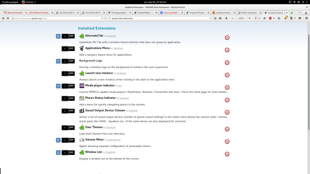Screen dimensions: 310x174
Task: Open Window List settings wrench icon
Action: click(58, 152)
